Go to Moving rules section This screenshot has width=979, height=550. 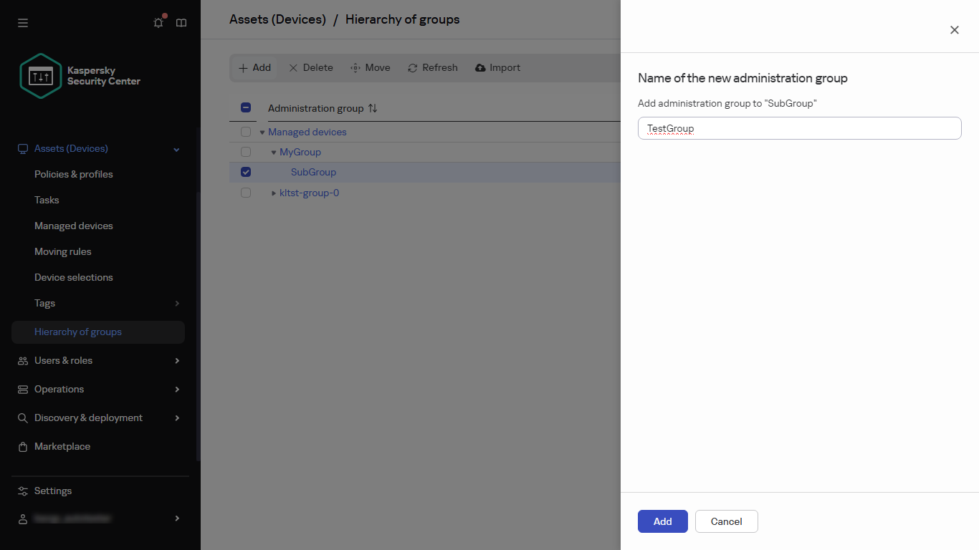click(x=63, y=251)
